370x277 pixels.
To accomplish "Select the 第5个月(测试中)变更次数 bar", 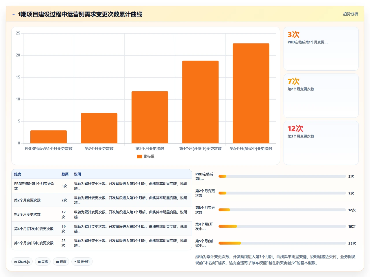I will (x=251, y=93).
